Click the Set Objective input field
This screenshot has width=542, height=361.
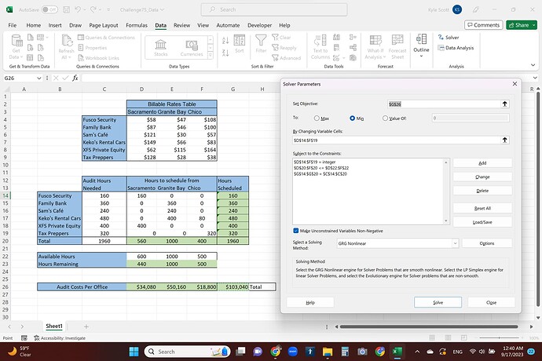pyautogui.click(x=444, y=104)
